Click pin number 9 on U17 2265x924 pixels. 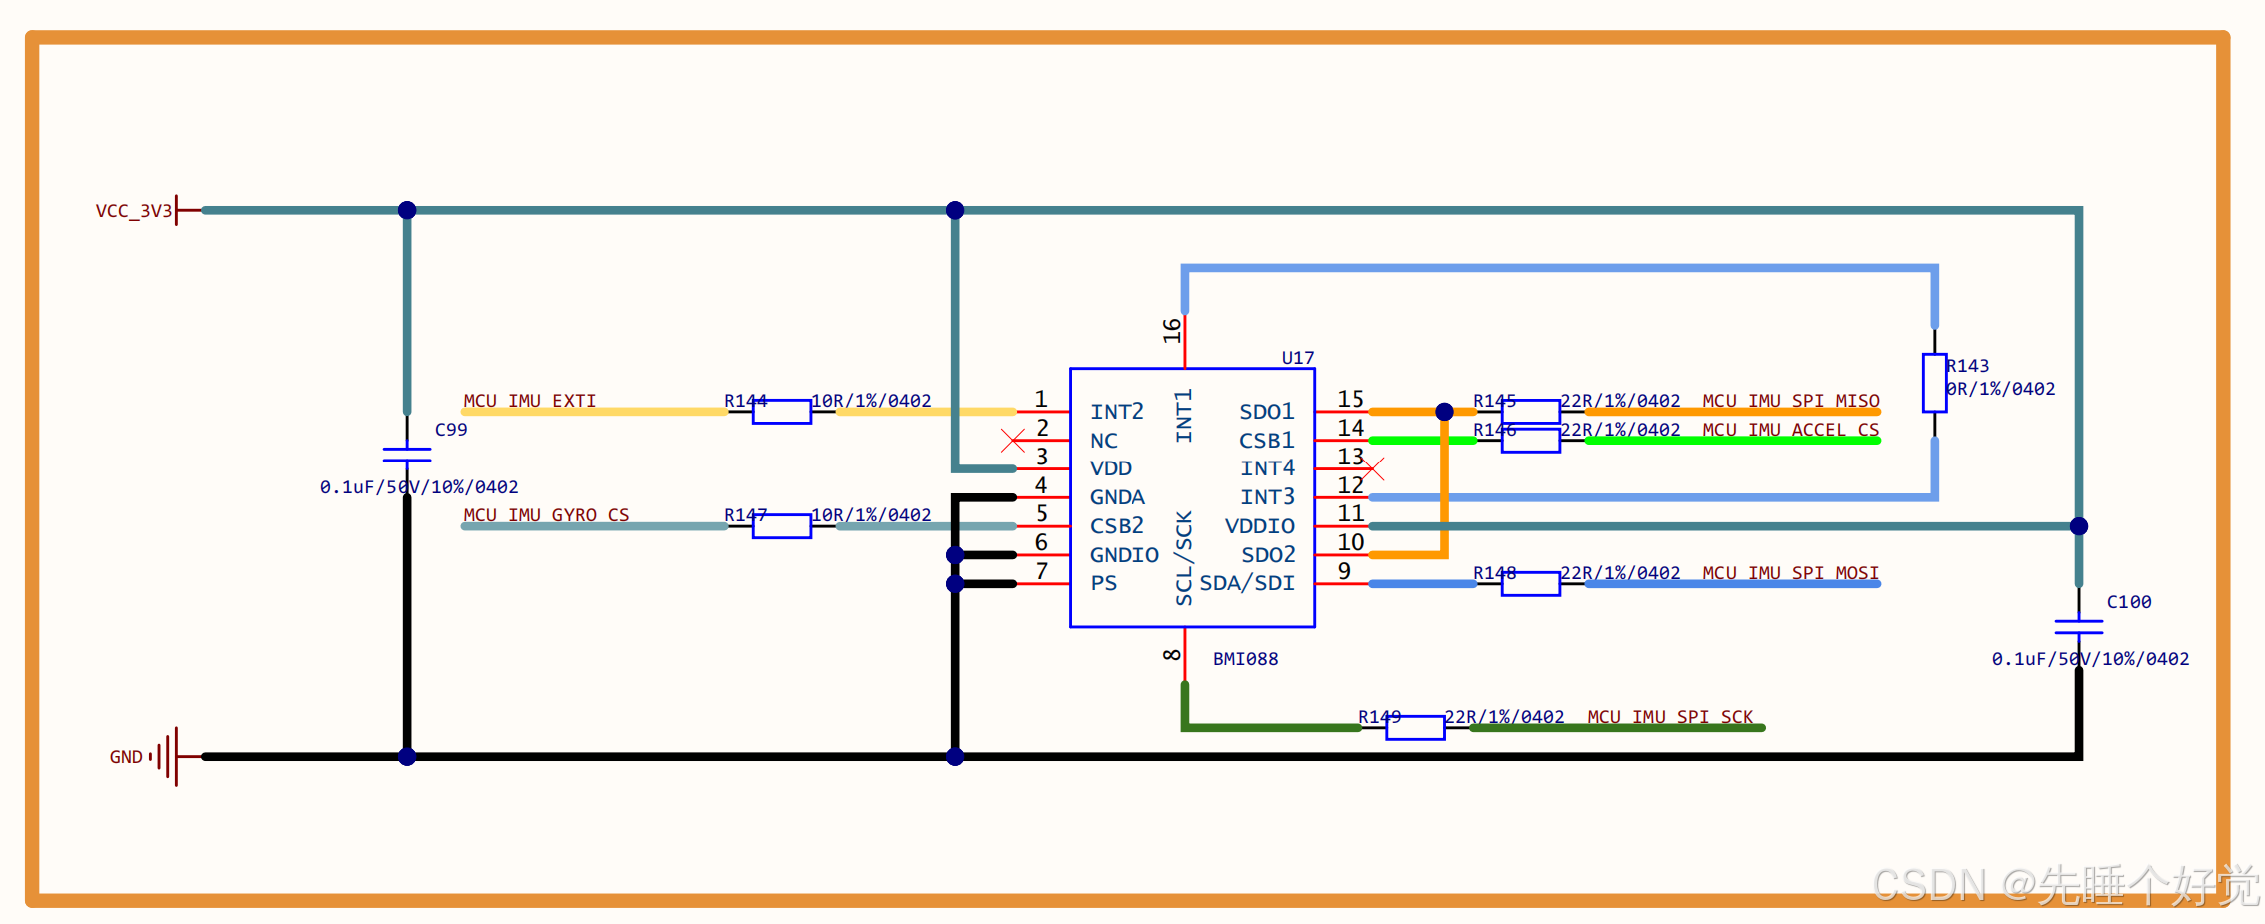[1344, 570]
